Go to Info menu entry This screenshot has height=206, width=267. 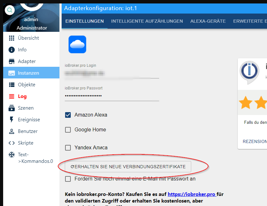pyautogui.click(x=31, y=50)
